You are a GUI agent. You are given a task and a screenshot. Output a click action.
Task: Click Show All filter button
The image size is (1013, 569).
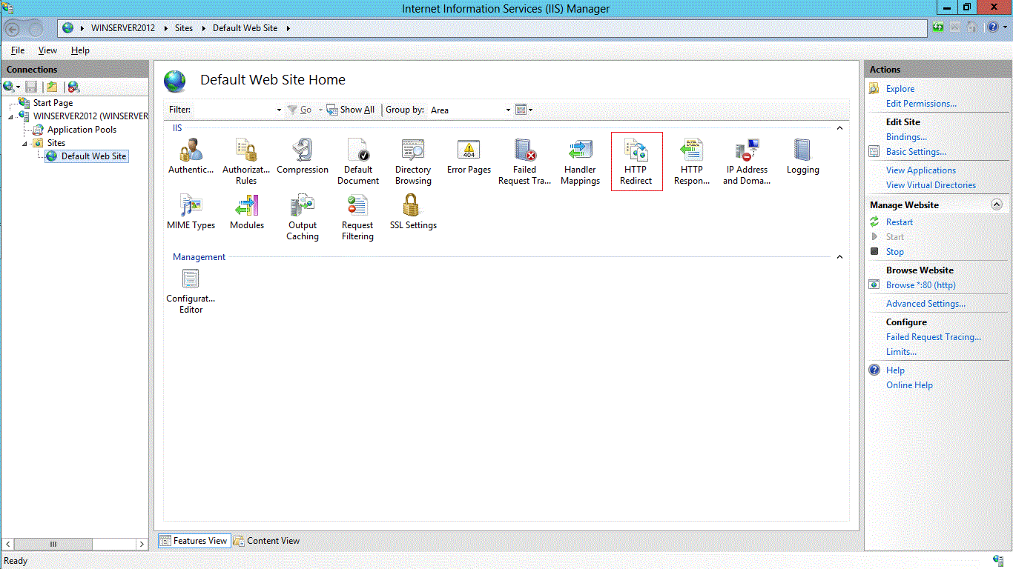(350, 110)
